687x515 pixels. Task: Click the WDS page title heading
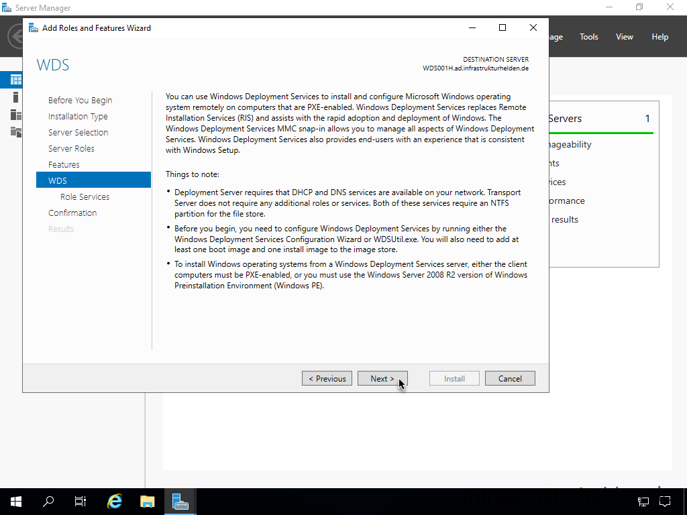click(x=53, y=65)
